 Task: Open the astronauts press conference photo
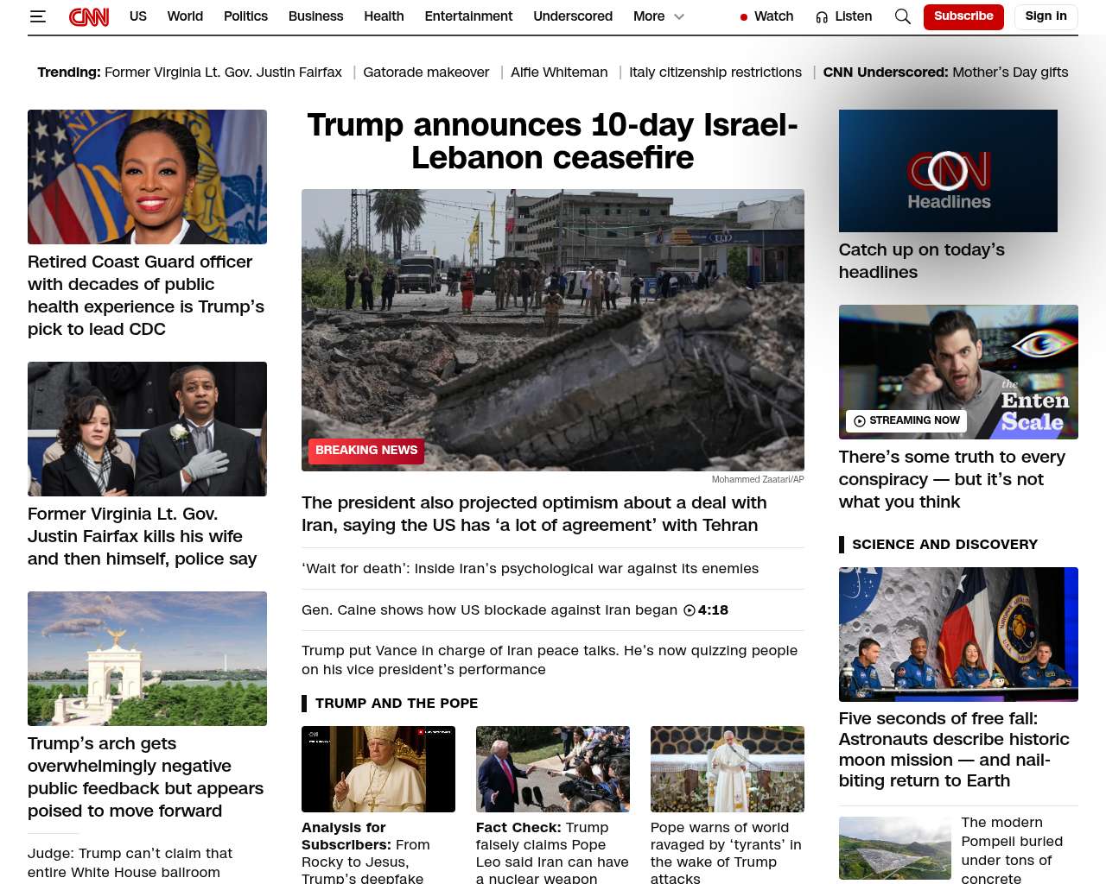(x=958, y=635)
